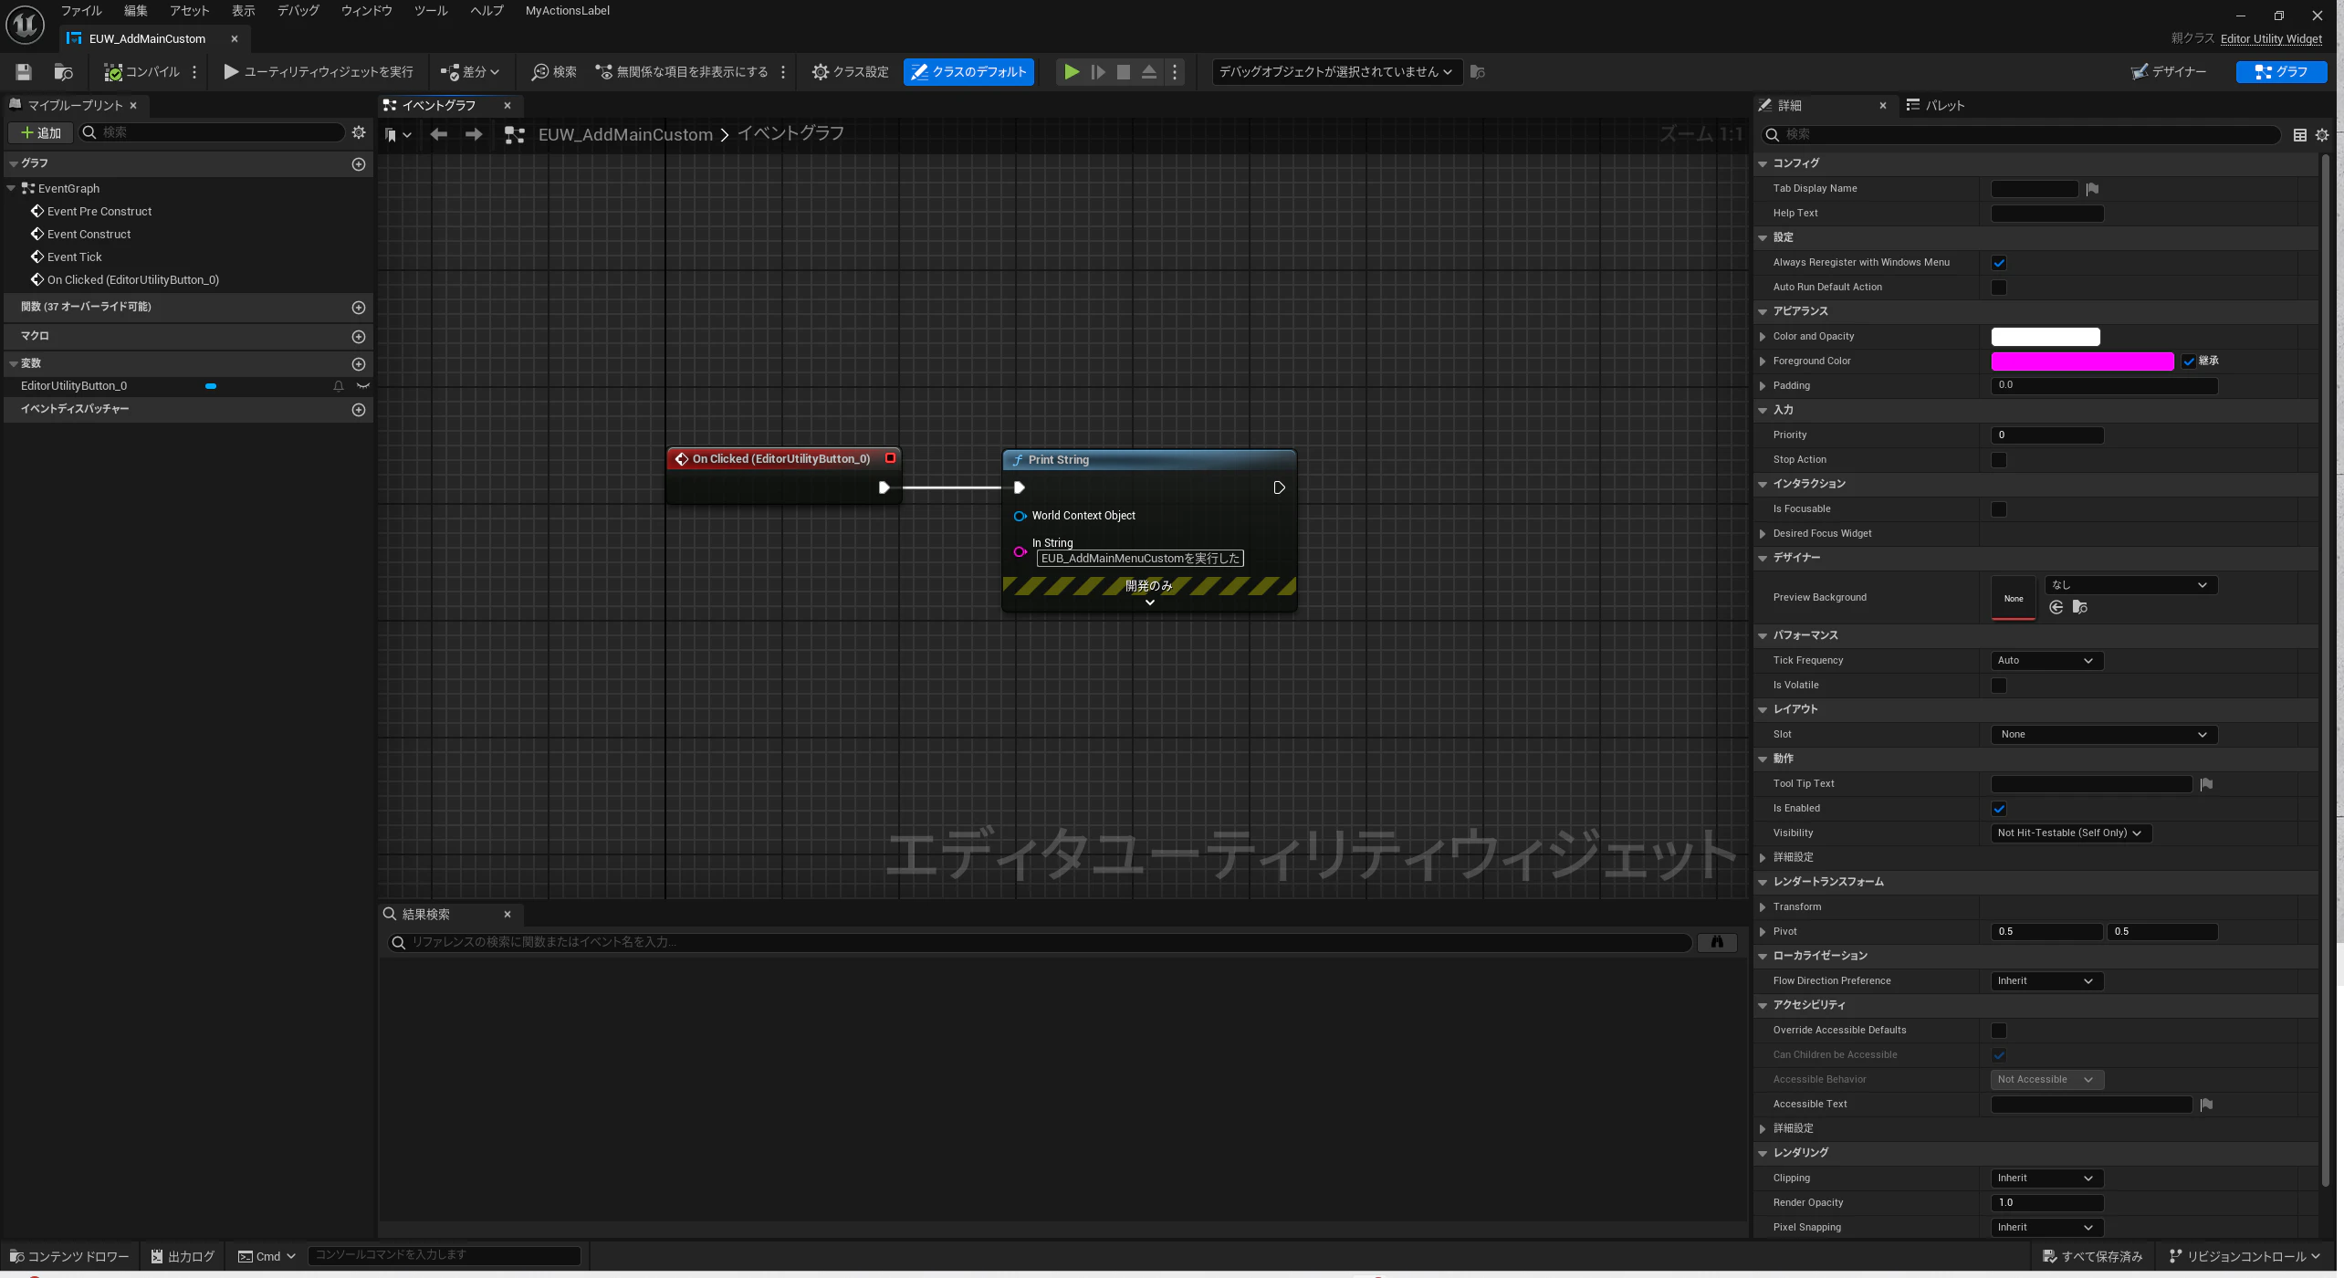Toggle EditorUtilityButton_0 variable eye visibility
Screen dimensions: 2344x1278
tap(363, 386)
